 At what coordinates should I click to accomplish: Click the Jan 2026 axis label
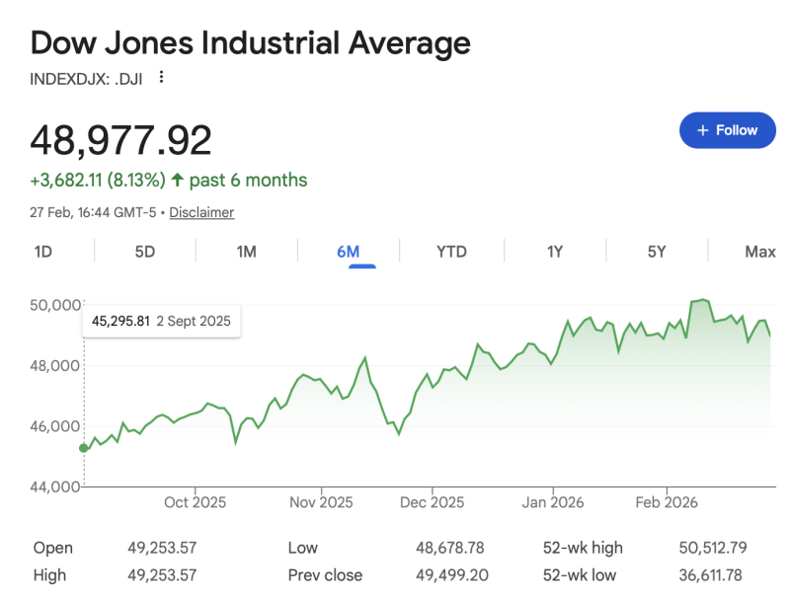click(x=553, y=502)
